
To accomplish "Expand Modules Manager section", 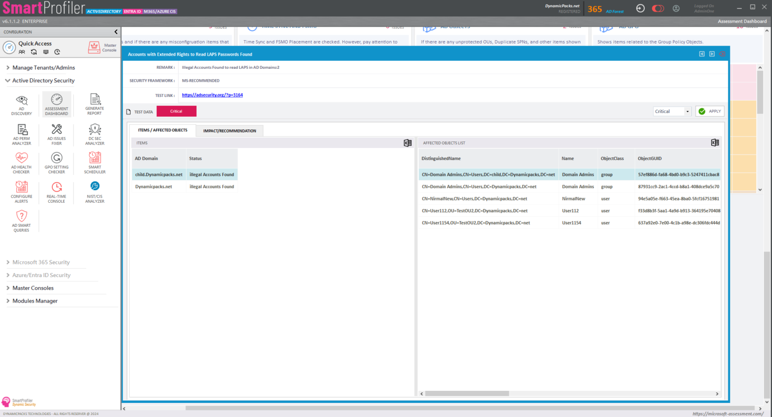I will point(32,301).
